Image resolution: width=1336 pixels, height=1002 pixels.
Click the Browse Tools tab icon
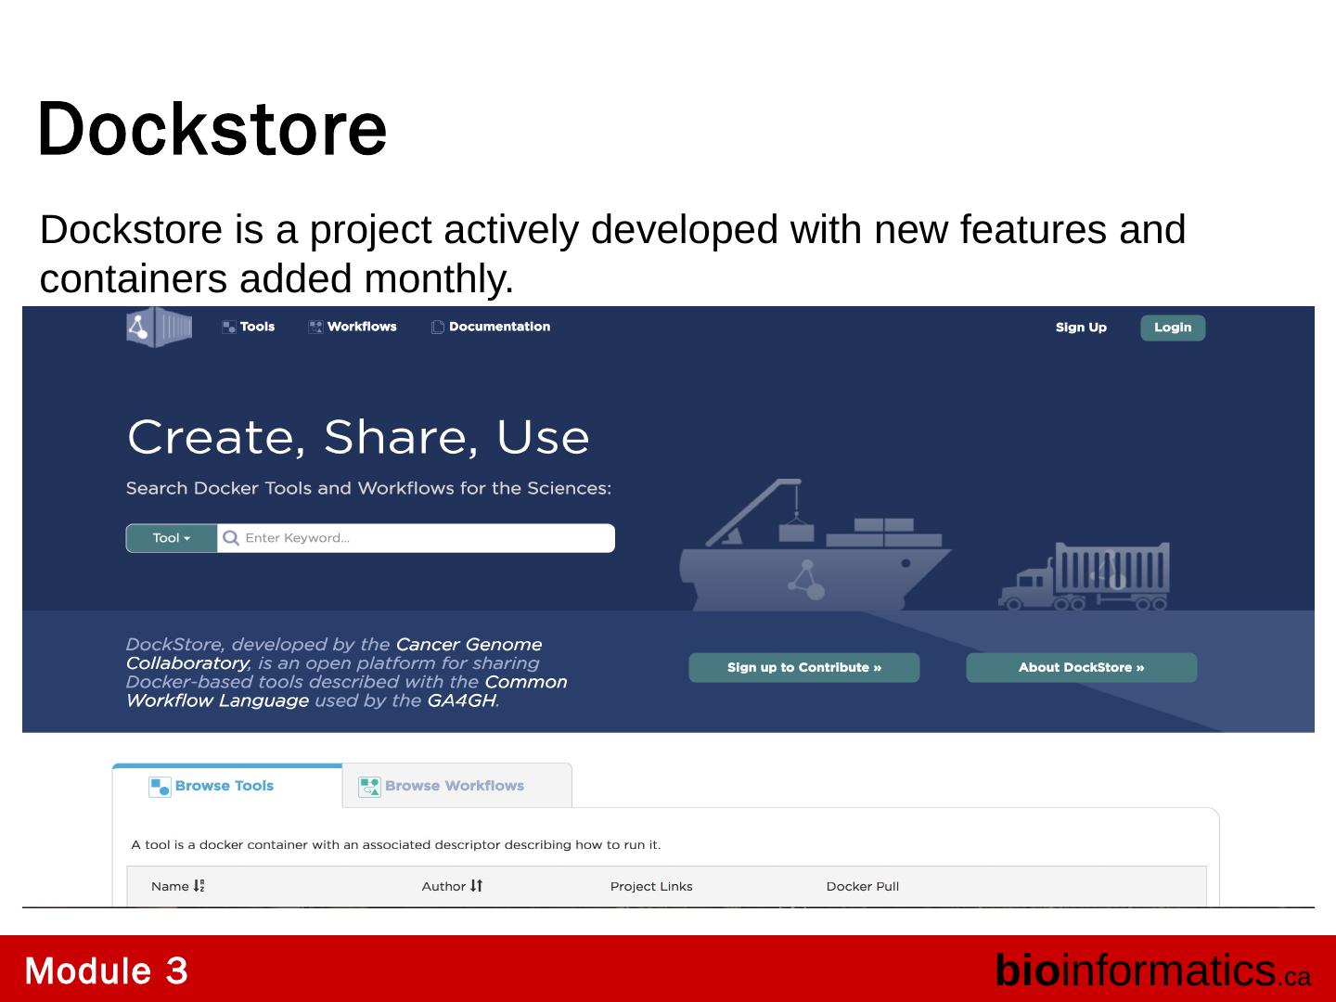coord(160,787)
